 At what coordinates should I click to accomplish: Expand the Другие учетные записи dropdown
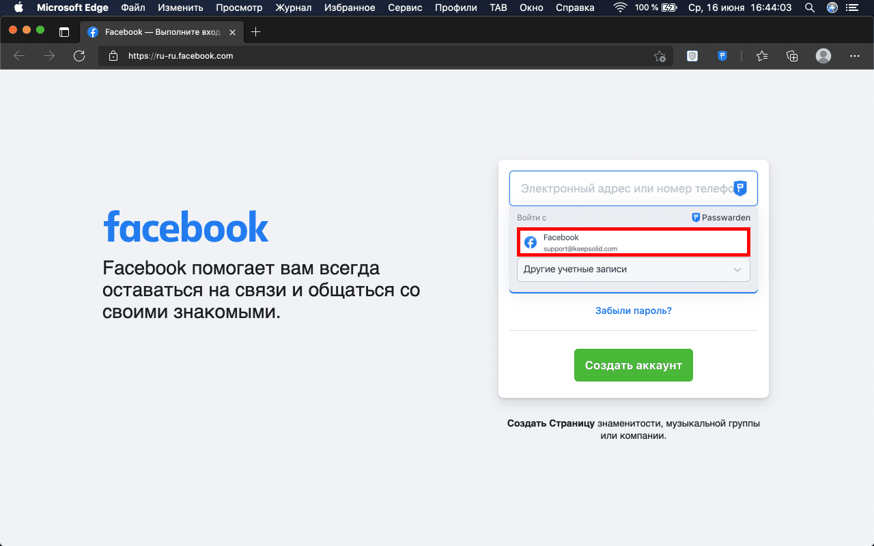coord(633,270)
